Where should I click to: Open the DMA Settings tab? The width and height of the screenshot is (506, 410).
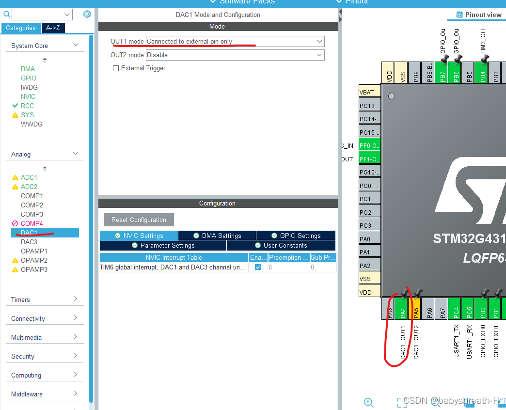[217, 236]
